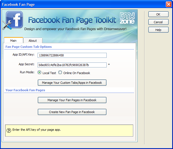Focus the App Secret input field
The height and width of the screenshot is (149, 173).
click(72, 65)
